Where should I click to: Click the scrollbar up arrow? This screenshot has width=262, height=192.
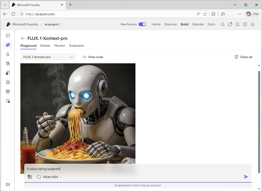(259, 65)
